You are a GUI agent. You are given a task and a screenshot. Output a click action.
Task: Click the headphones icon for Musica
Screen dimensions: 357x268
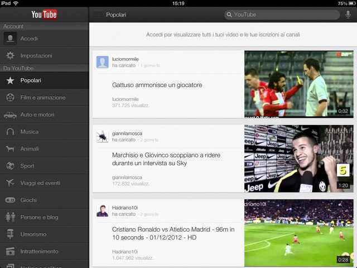[10, 132]
